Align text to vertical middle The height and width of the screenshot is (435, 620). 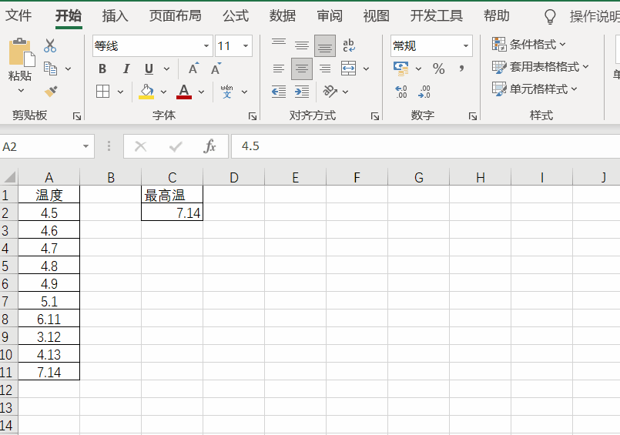pos(302,45)
